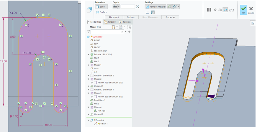Screen dimensions: 257x132
Task: Click the Flip depth direction icon
Action: pos(137,7)
